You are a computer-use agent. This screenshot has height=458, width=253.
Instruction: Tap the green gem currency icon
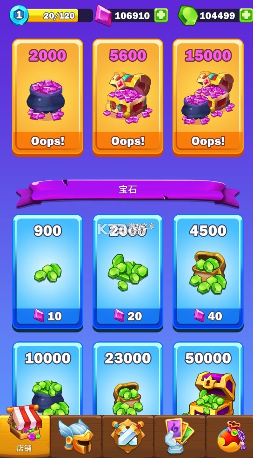click(188, 15)
